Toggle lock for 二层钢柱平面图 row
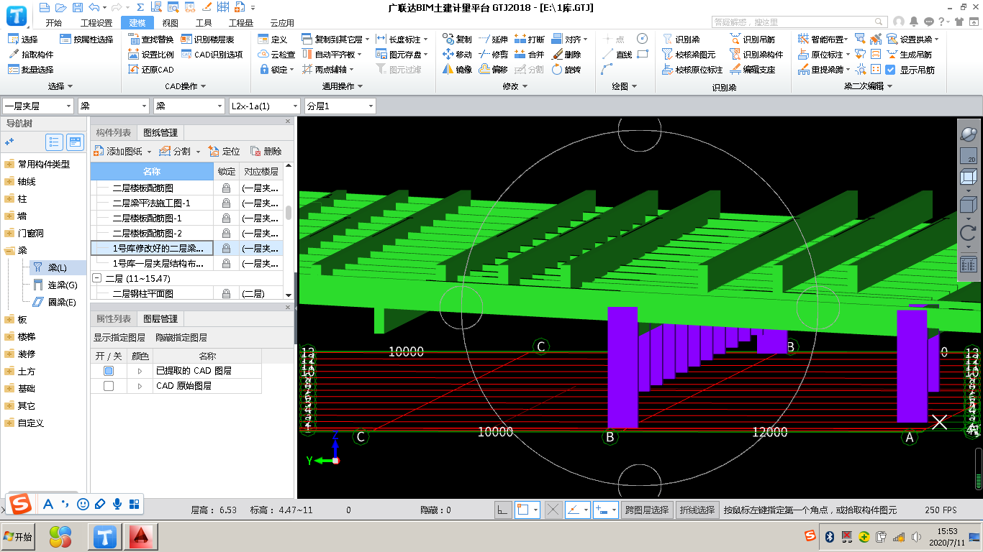 [226, 293]
